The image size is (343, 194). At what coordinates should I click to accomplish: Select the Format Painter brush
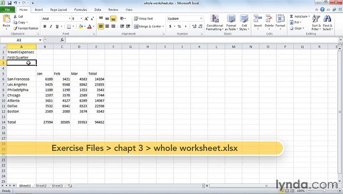coord(15,28)
